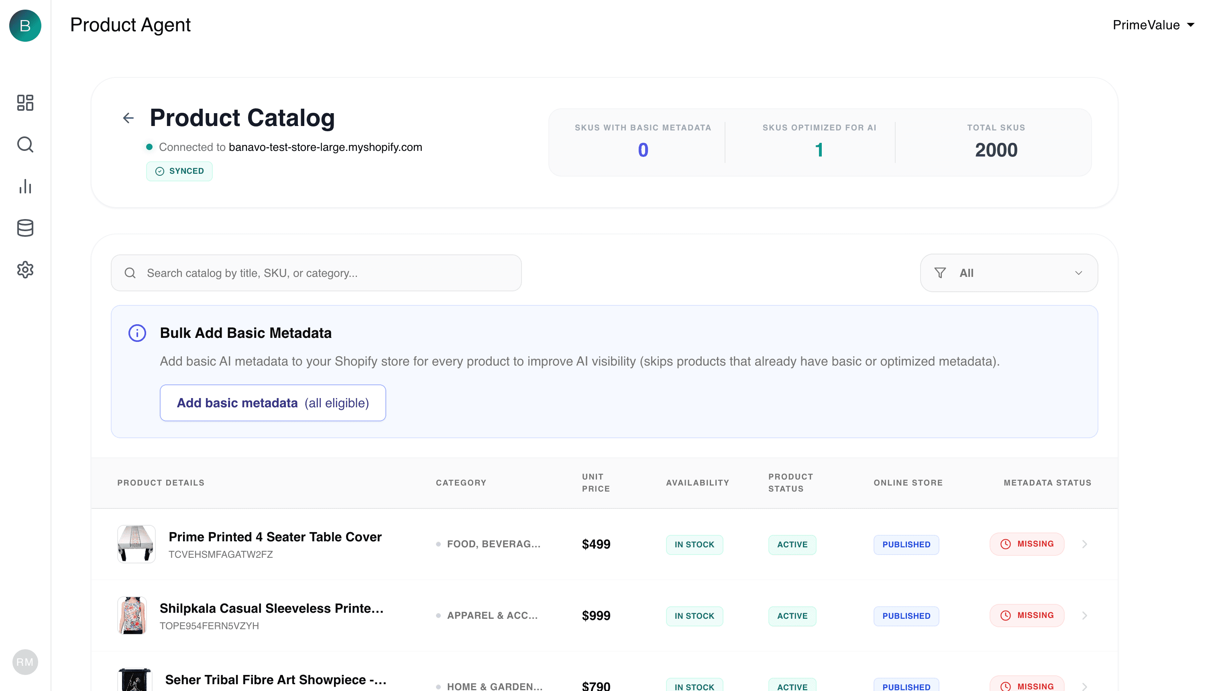Click the Shilpkala Casual Sleeveless Printe... title
The height and width of the screenshot is (691, 1214).
(x=271, y=608)
